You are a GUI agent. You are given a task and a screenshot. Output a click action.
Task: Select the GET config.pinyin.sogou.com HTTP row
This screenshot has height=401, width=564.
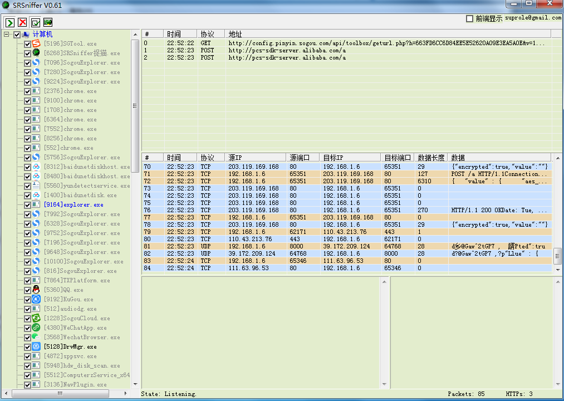(x=347, y=43)
